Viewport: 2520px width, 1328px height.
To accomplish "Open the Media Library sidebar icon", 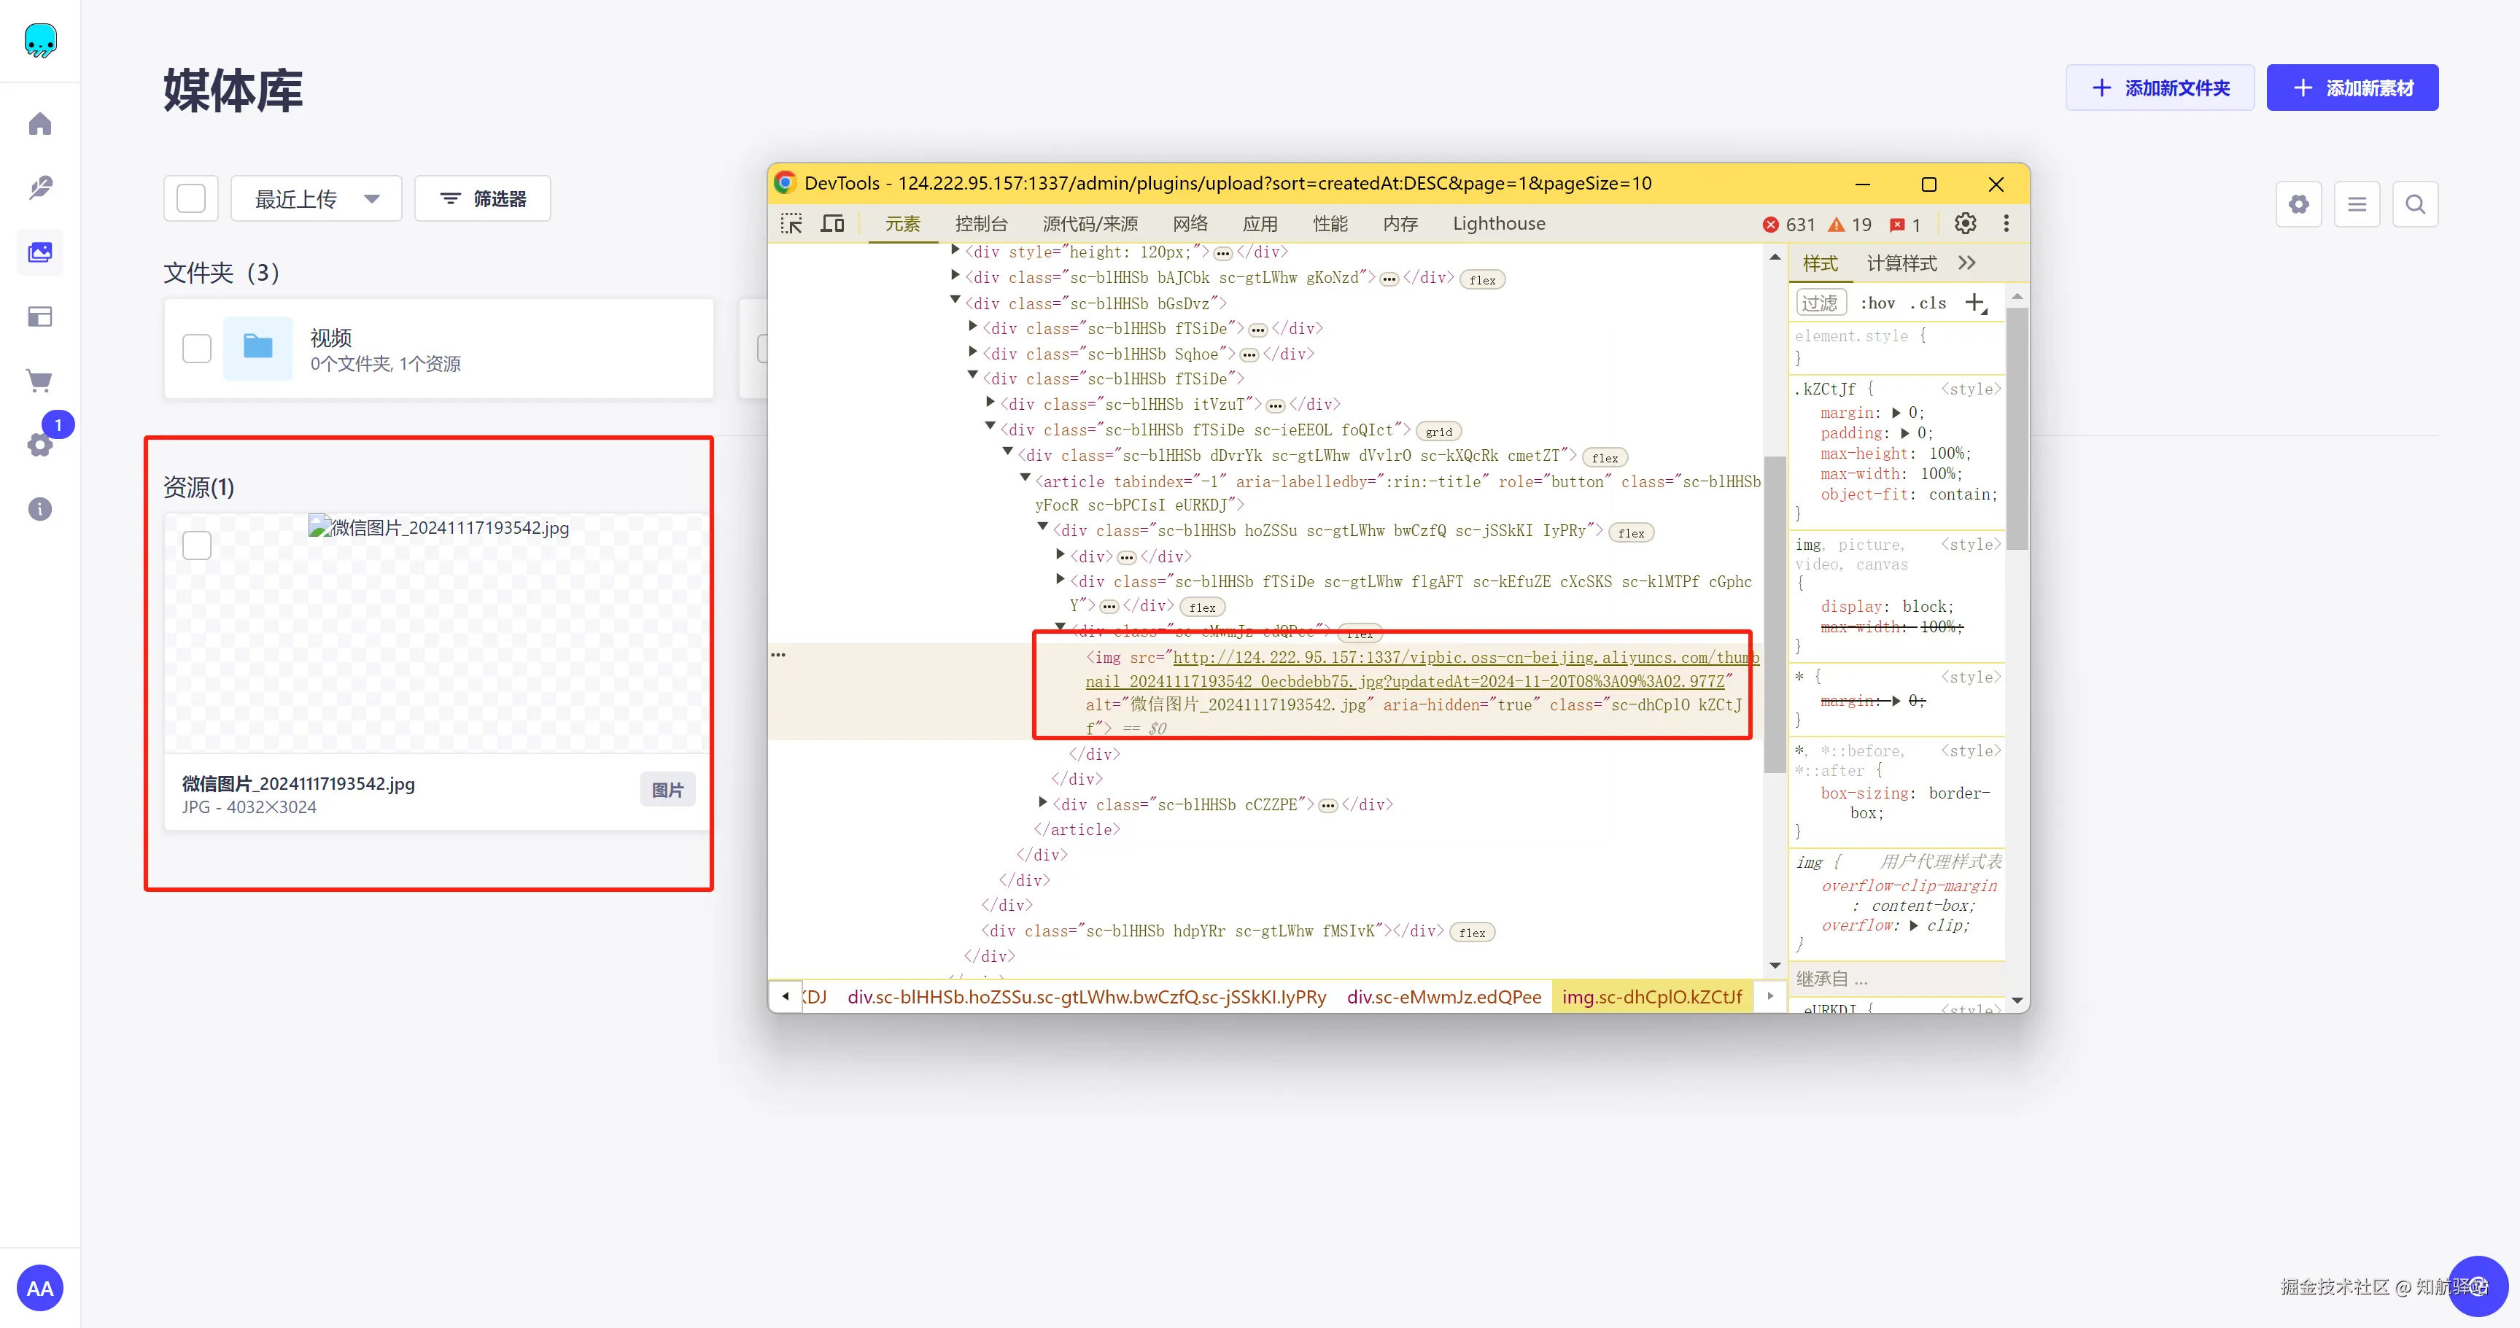I will coord(40,252).
